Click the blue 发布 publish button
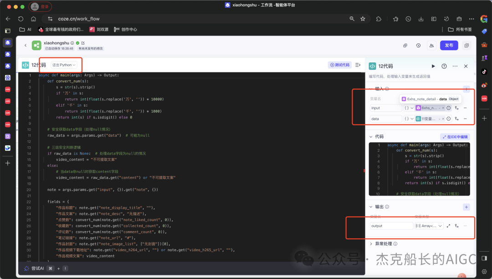 [x=449, y=45]
